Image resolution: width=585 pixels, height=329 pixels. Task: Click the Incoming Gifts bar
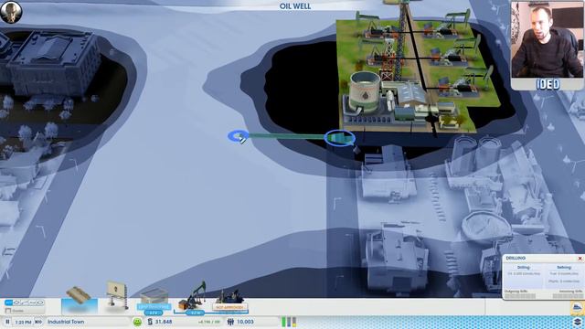click(x=568, y=296)
